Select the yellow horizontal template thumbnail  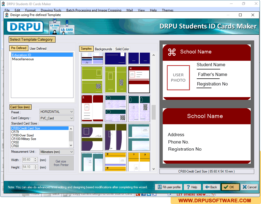116,162
